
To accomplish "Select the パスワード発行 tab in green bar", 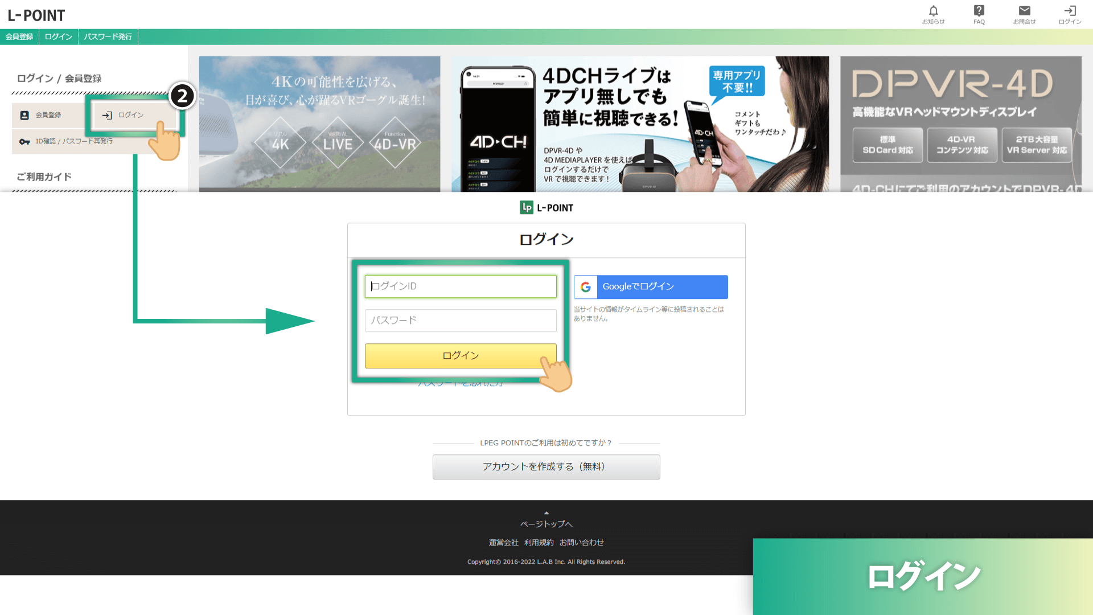I will click(108, 36).
